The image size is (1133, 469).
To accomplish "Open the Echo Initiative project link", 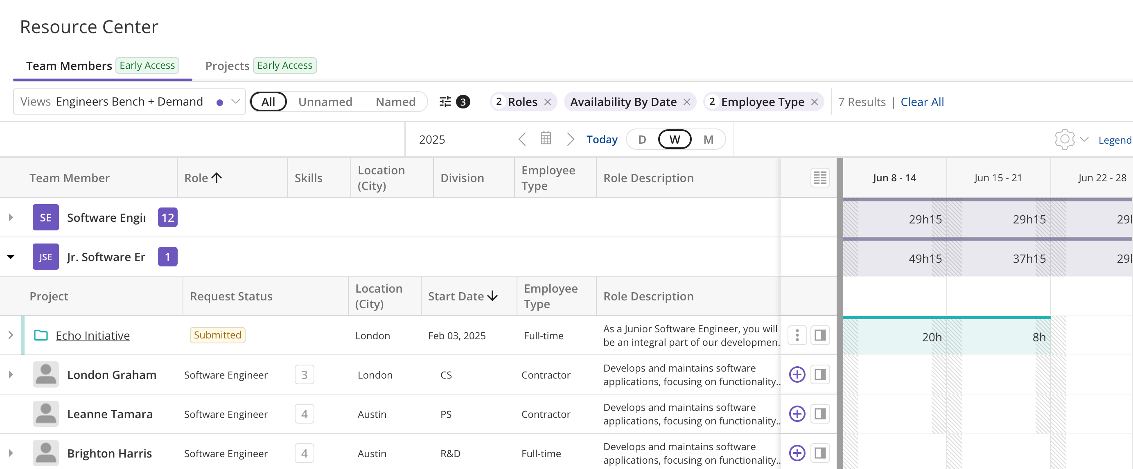I will point(93,335).
